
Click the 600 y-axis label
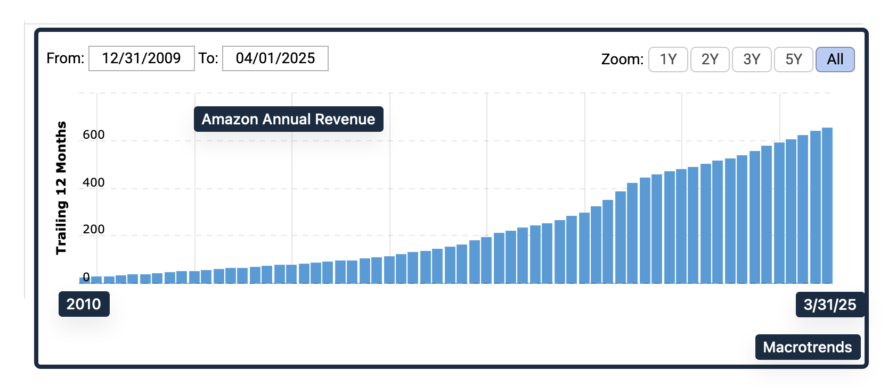(x=94, y=135)
